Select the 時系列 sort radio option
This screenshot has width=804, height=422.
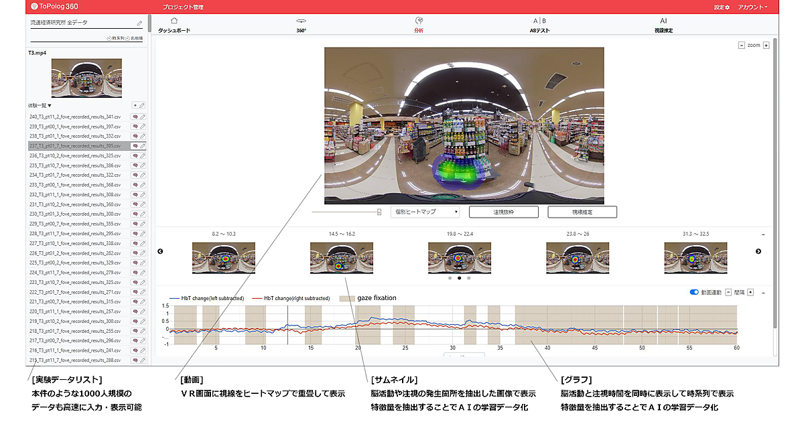(x=109, y=38)
